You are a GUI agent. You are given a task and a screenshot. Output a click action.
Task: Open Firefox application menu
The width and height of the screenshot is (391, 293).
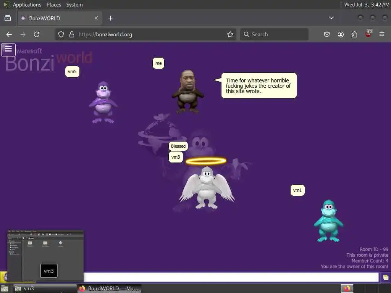coord(382,34)
